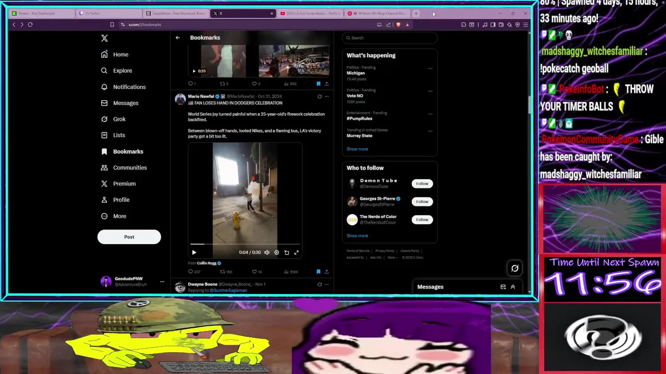Play the firework celebration video
This screenshot has height=374, width=666.
194,252
